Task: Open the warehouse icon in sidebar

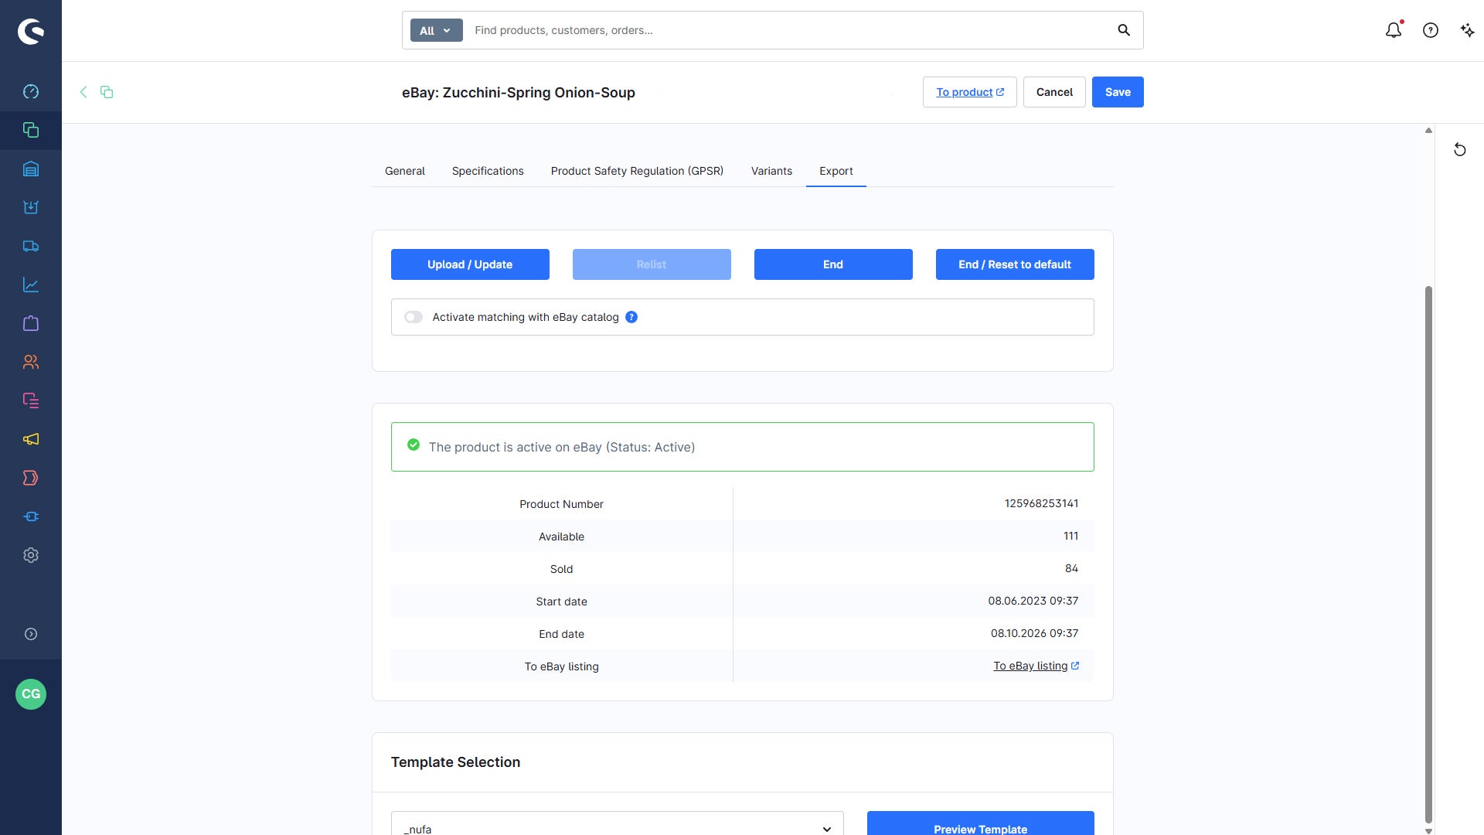Action: point(31,169)
